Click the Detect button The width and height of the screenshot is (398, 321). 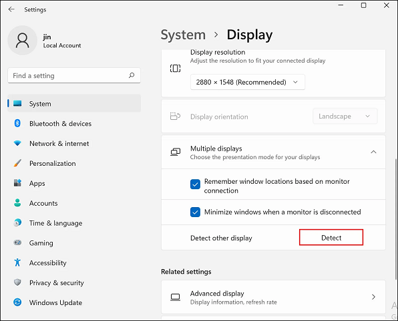[x=331, y=238]
